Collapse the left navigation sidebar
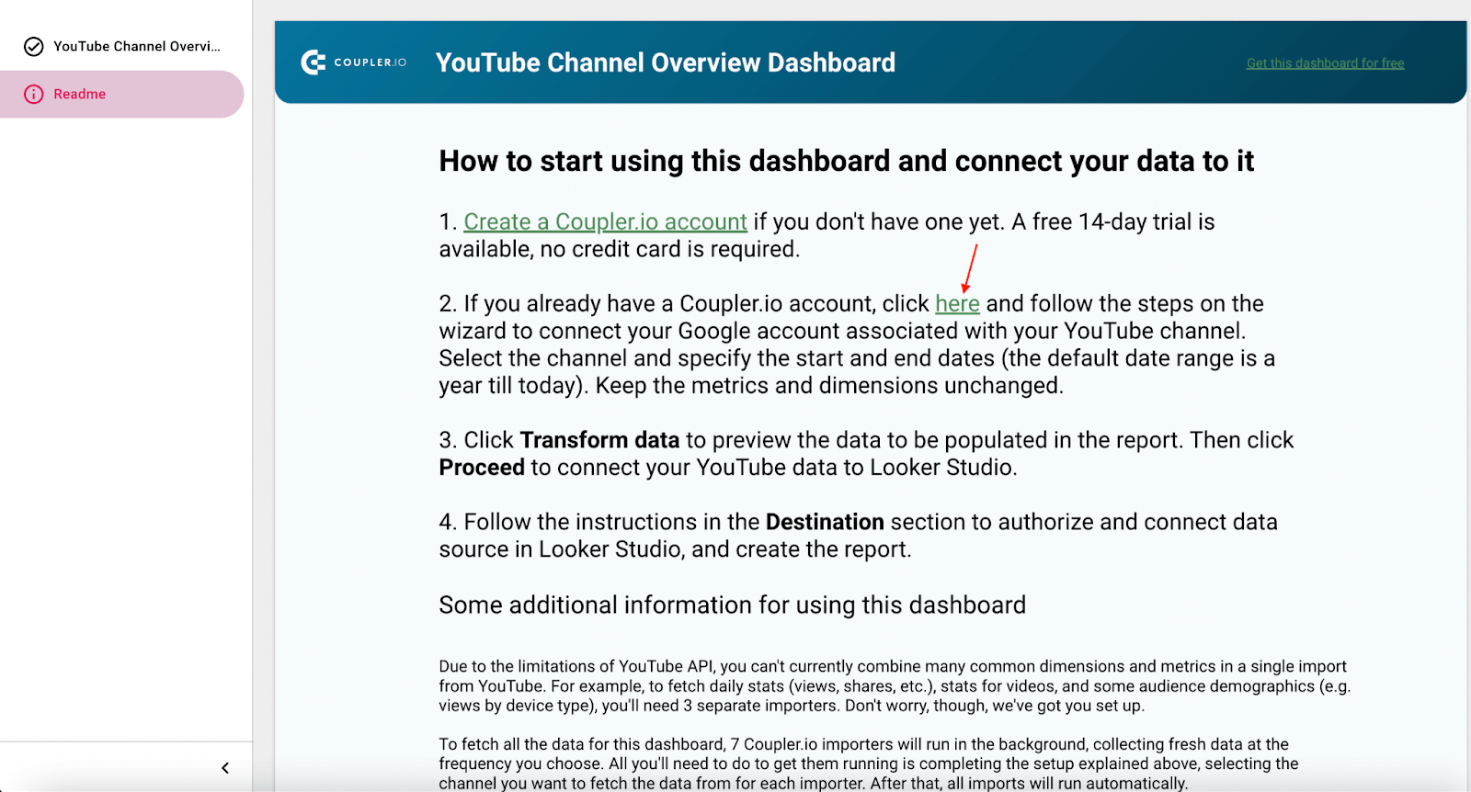1471x792 pixels. click(x=225, y=768)
